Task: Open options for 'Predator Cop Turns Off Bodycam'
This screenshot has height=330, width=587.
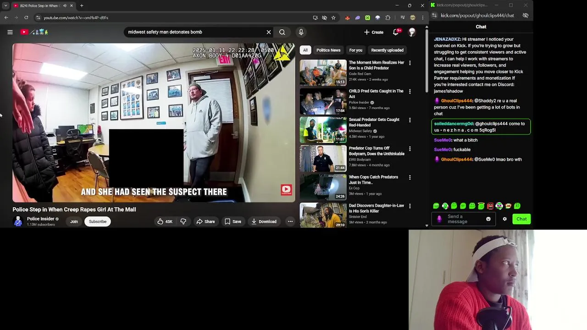Action: click(410, 148)
